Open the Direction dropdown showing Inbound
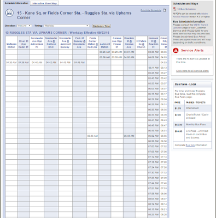The height and width of the screenshot is (218, 216). (25, 26)
